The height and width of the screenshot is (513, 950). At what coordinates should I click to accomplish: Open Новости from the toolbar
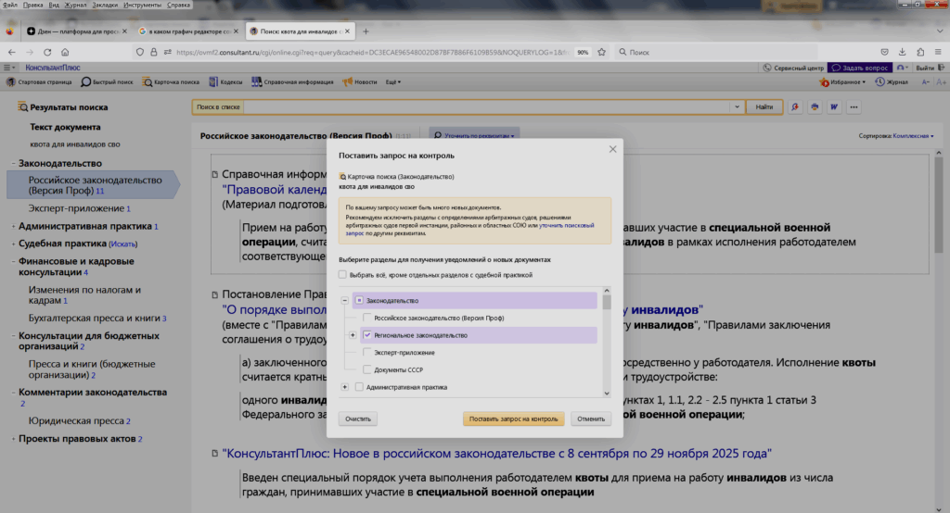tap(360, 82)
